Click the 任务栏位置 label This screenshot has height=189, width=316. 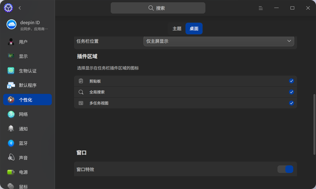coord(87,41)
